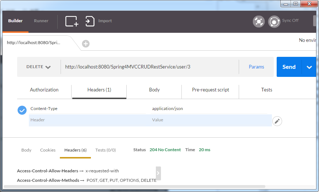Switch to the Builder tab
The width and height of the screenshot is (319, 192).
click(15, 21)
